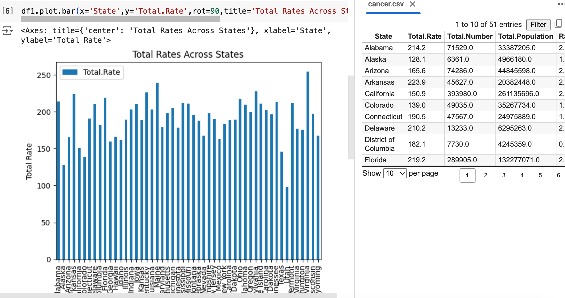Jump to page 6, the last page

coord(558,175)
